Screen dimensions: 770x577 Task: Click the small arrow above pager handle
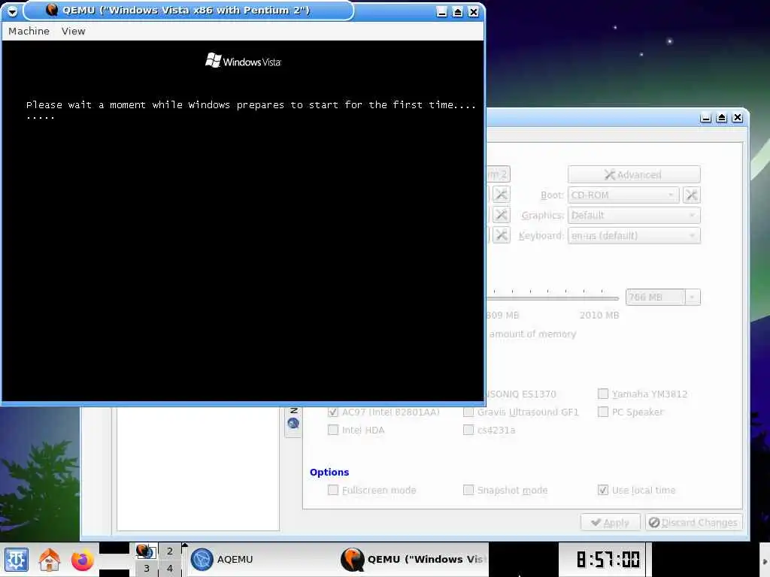[x=185, y=545]
